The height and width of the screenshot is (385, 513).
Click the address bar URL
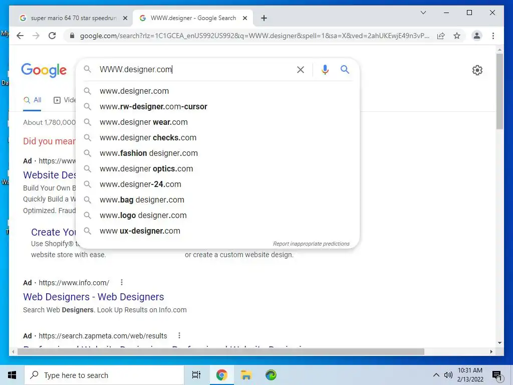click(x=254, y=36)
